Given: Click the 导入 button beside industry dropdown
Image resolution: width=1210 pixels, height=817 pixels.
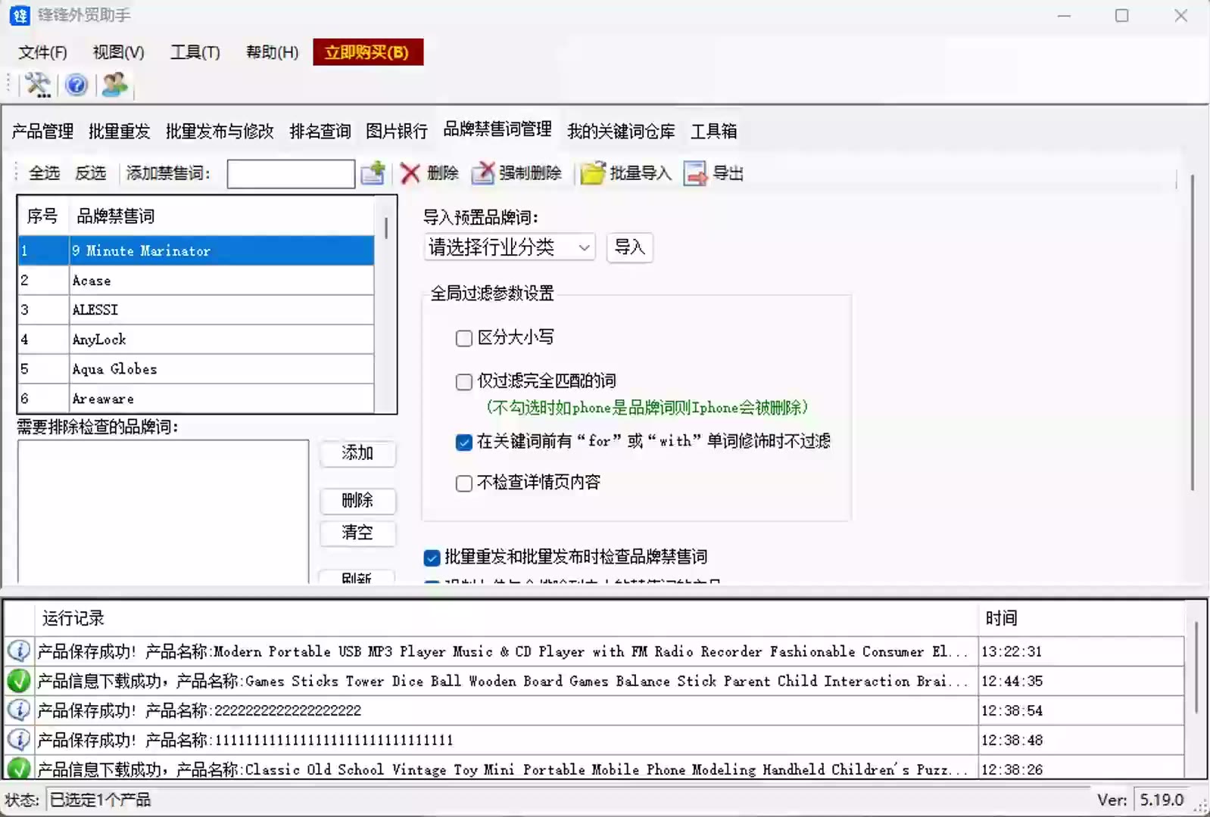Looking at the screenshot, I should click(x=629, y=247).
